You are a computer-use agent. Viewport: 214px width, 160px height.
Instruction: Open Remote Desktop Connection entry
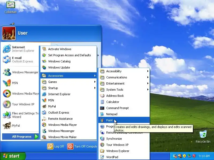124,133
